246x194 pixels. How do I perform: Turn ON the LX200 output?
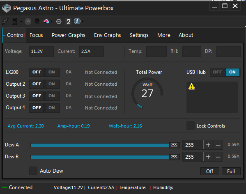52,72
